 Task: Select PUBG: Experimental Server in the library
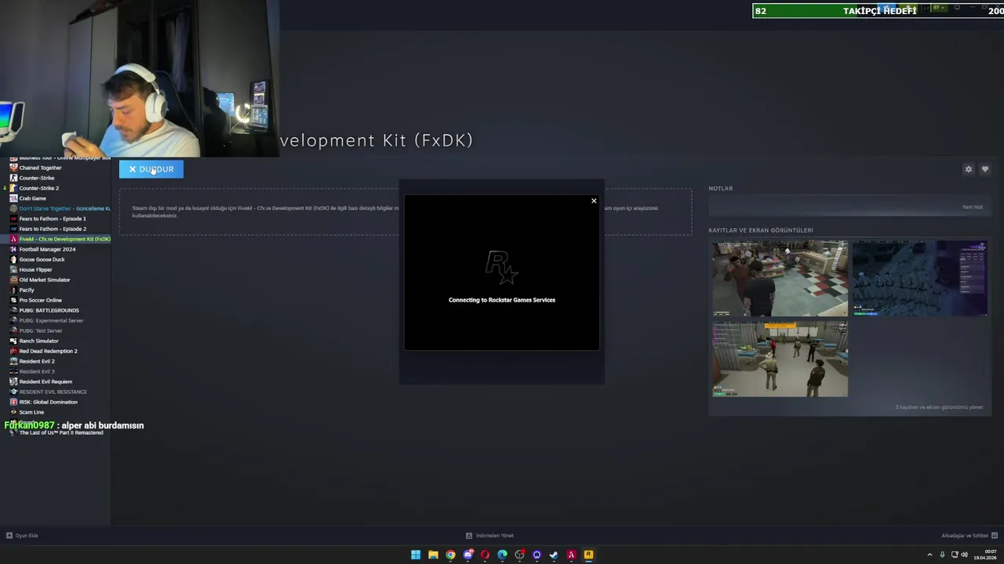click(51, 320)
